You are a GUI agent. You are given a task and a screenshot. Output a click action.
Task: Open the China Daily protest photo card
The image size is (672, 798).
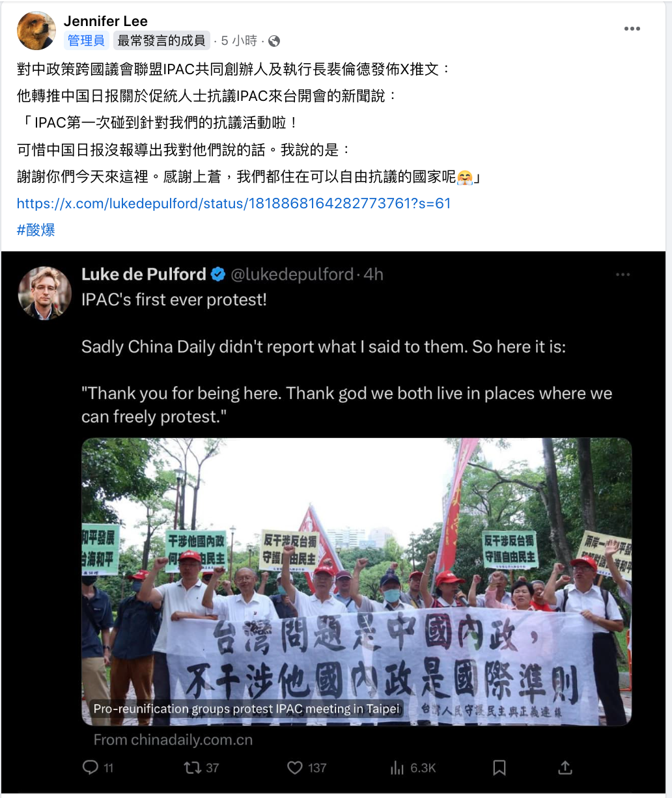[x=356, y=581]
